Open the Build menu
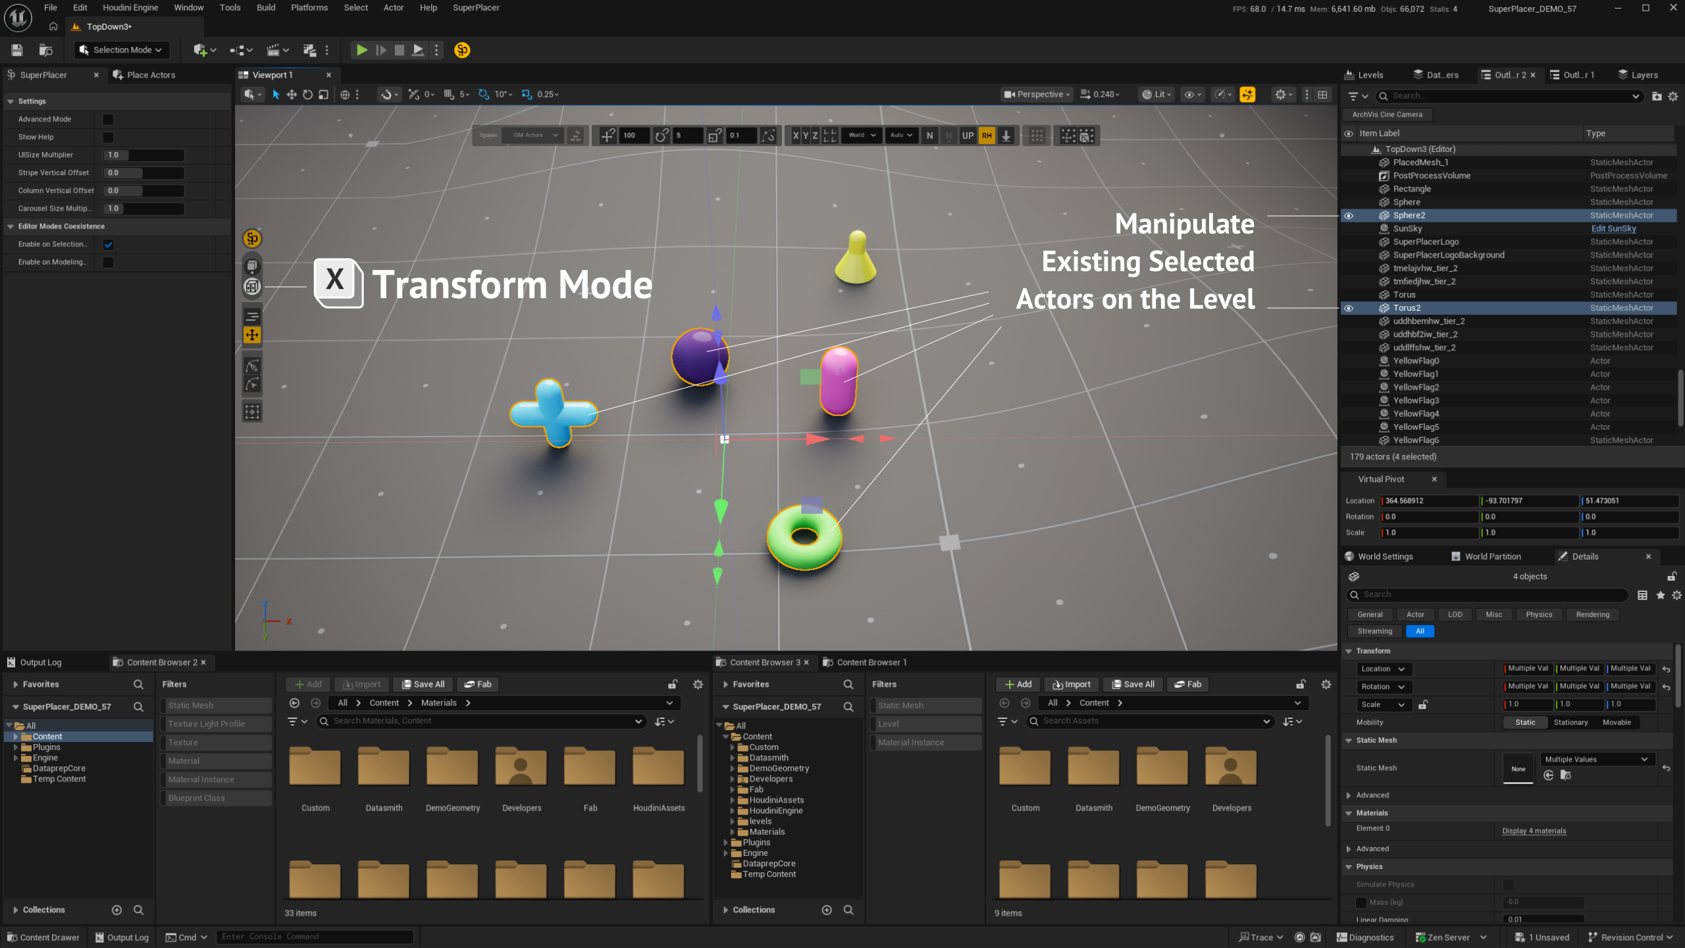This screenshot has width=1685, height=948. coord(266,8)
